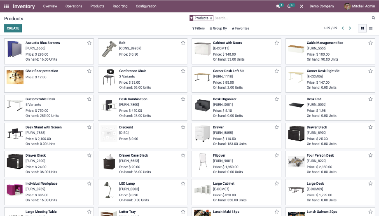This screenshot has height=216, width=379.
Task: Open the Configuration menu
Action: (x=146, y=6)
